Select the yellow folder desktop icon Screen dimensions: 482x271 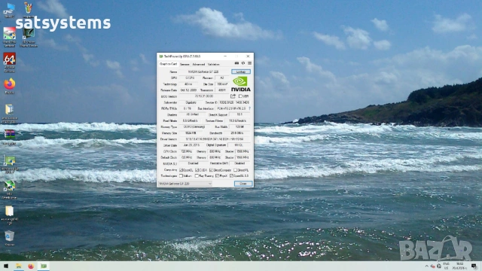click(10, 215)
